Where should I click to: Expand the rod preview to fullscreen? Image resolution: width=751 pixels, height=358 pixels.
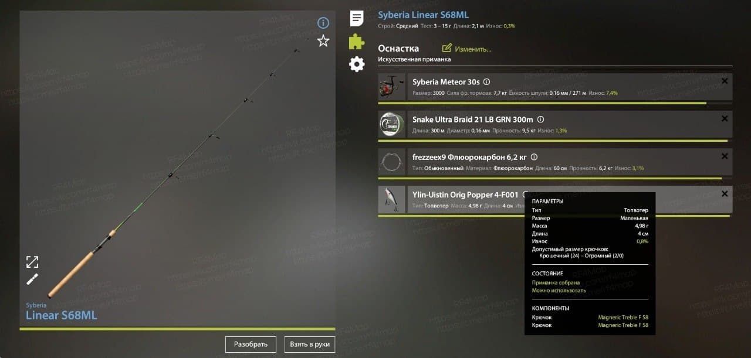click(32, 261)
